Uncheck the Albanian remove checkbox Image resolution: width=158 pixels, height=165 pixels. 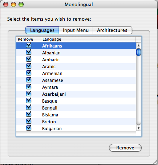click(x=29, y=53)
